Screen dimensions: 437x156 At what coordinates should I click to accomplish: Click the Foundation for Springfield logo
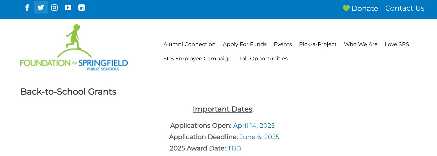point(74,48)
